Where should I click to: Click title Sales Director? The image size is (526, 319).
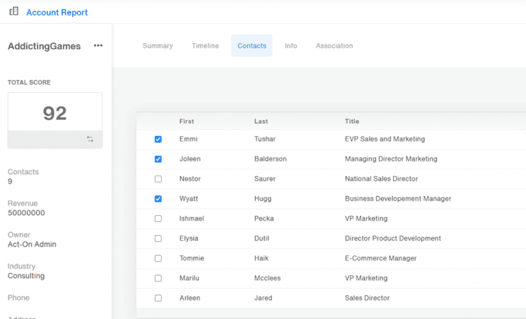[367, 298]
